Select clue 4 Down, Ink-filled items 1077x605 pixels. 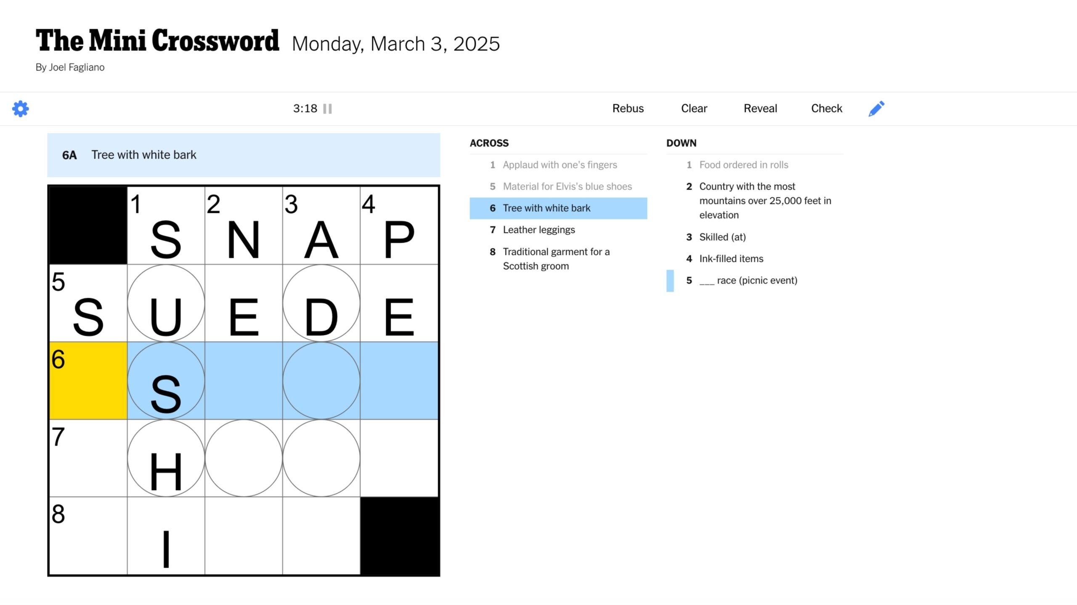tap(731, 259)
